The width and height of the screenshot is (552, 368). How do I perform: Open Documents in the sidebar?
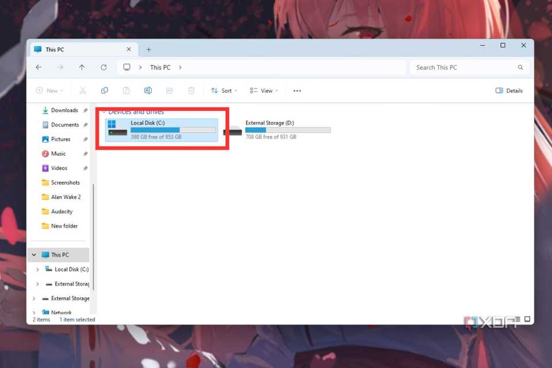[x=65, y=125]
